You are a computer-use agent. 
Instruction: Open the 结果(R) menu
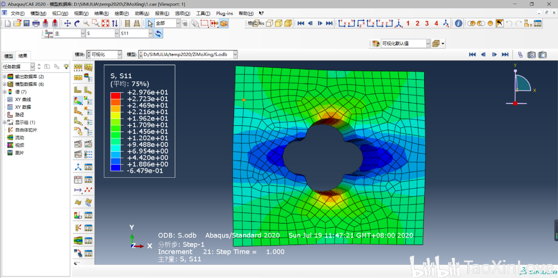tap(102, 14)
